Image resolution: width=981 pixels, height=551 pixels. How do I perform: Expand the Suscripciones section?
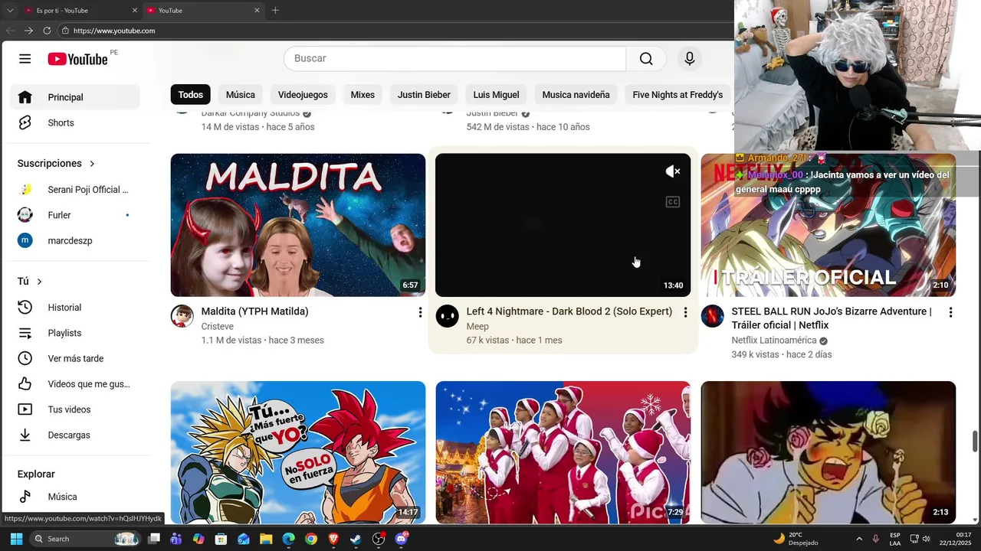pos(55,163)
